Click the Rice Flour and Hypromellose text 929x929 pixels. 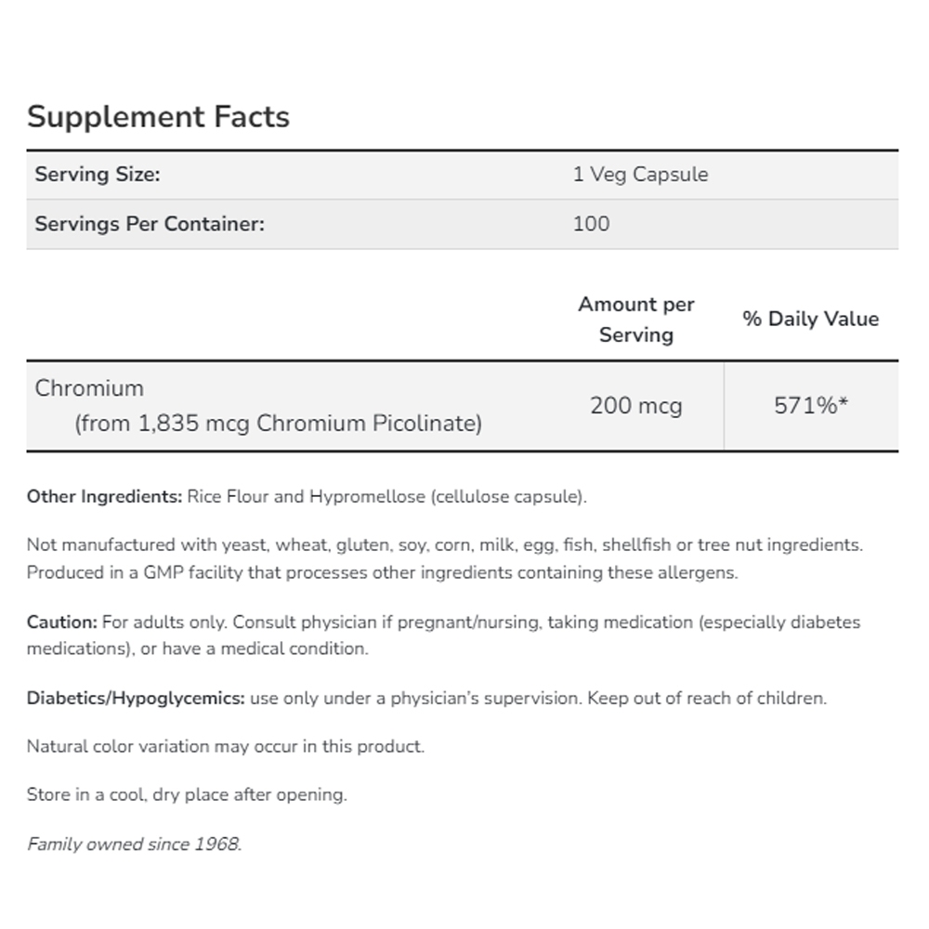coord(386,496)
